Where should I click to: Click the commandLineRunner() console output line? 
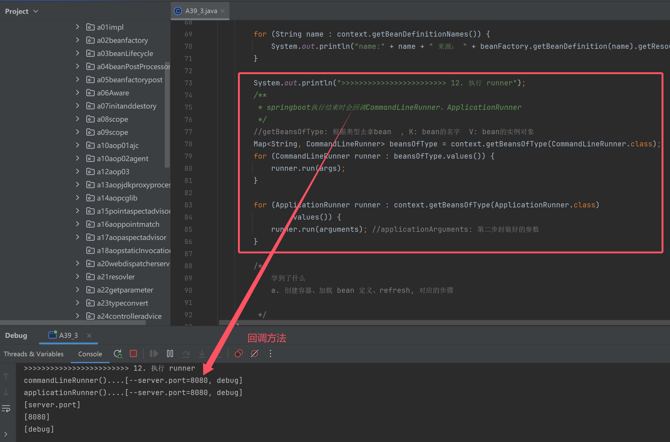pyautogui.click(x=133, y=380)
